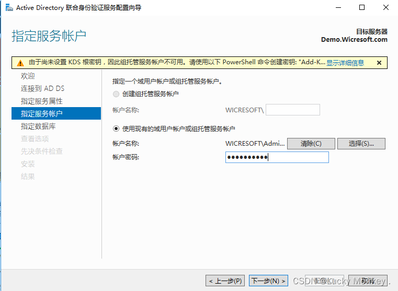This screenshot has height=291, width=398.
Task: Open the 连接到 AD DS step
Action: pos(43,88)
